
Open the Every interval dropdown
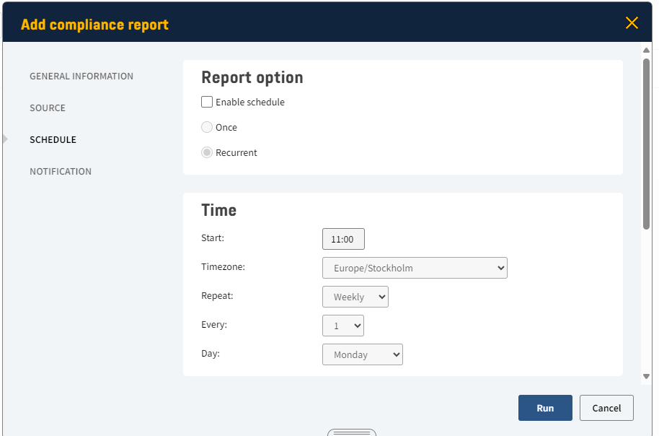coord(342,326)
